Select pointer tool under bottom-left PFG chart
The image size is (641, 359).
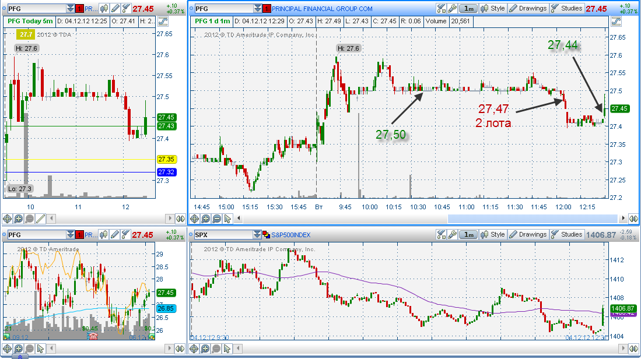[40, 349]
